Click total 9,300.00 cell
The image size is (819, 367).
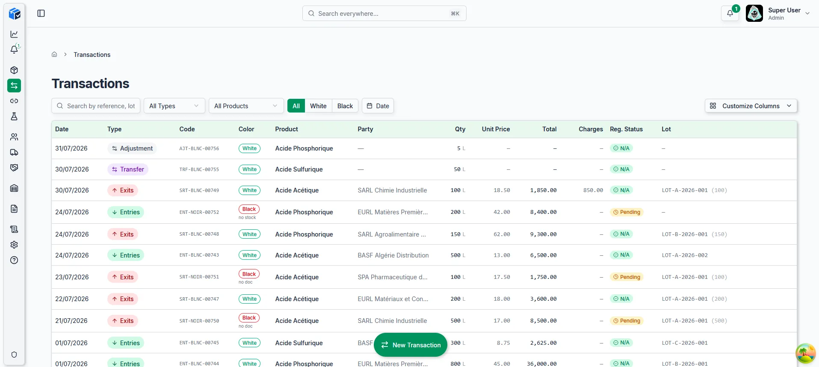coord(543,234)
